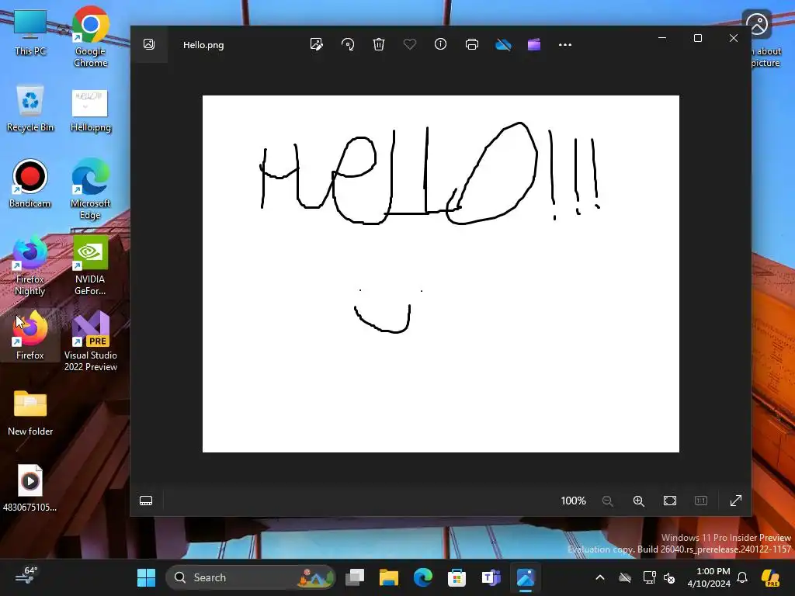795x596 pixels.
Task: Fit image to window icon
Action: pyautogui.click(x=670, y=501)
